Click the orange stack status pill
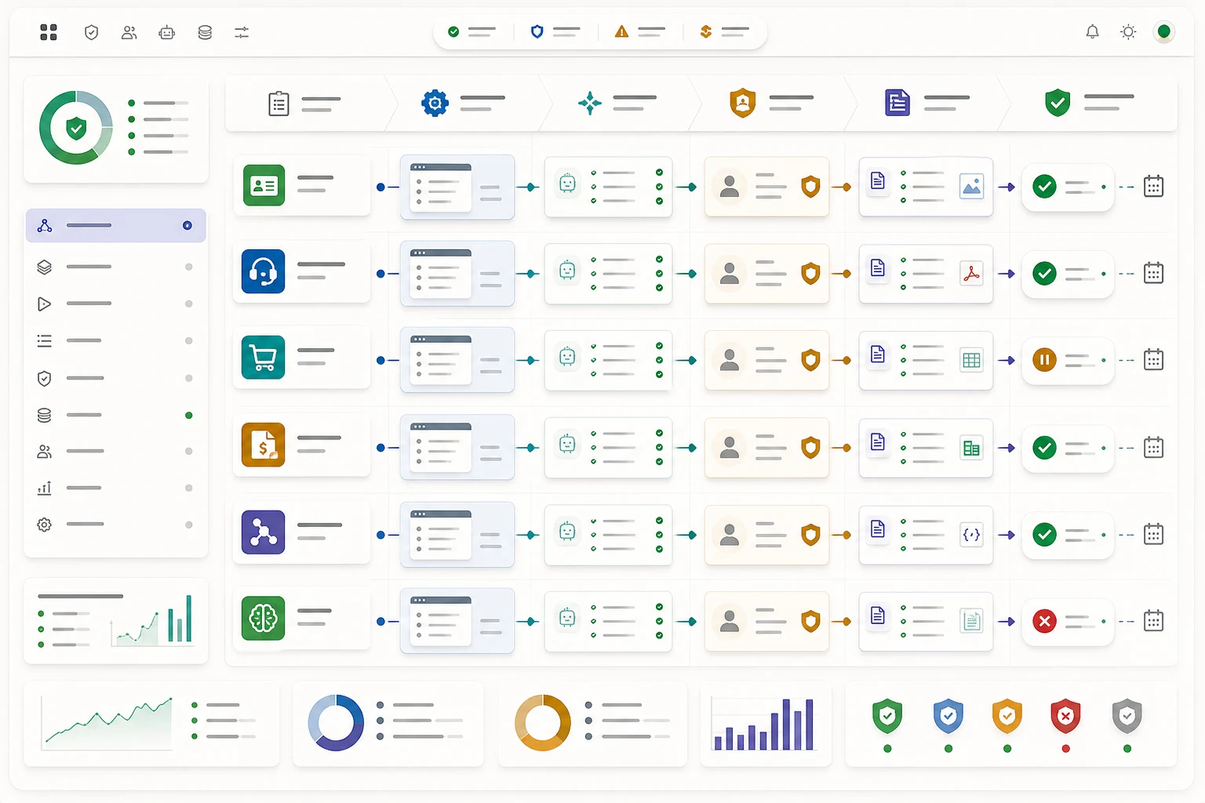The height and width of the screenshot is (803, 1205). point(725,32)
